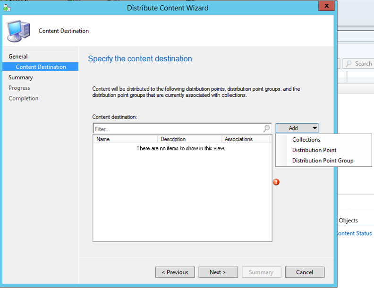Close the Distribute Content Wizard
374x288 pixels.
[326, 6]
